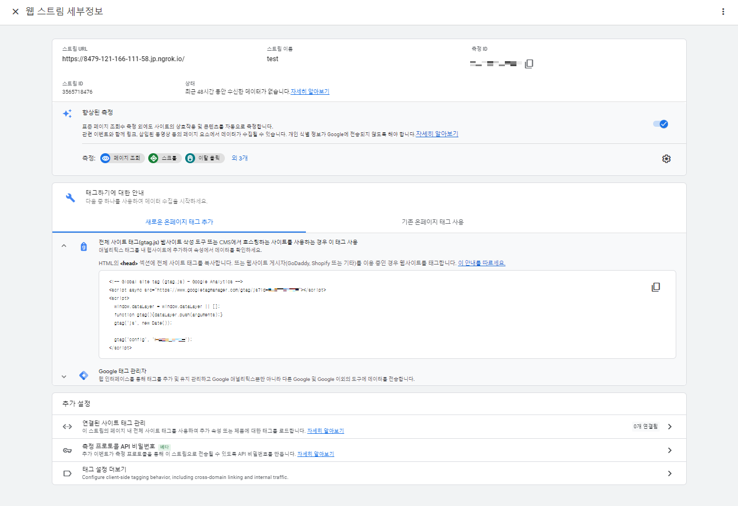Open 자세히 알아보기 link for Measurement Protocol
The image size is (738, 506).
[316, 454]
